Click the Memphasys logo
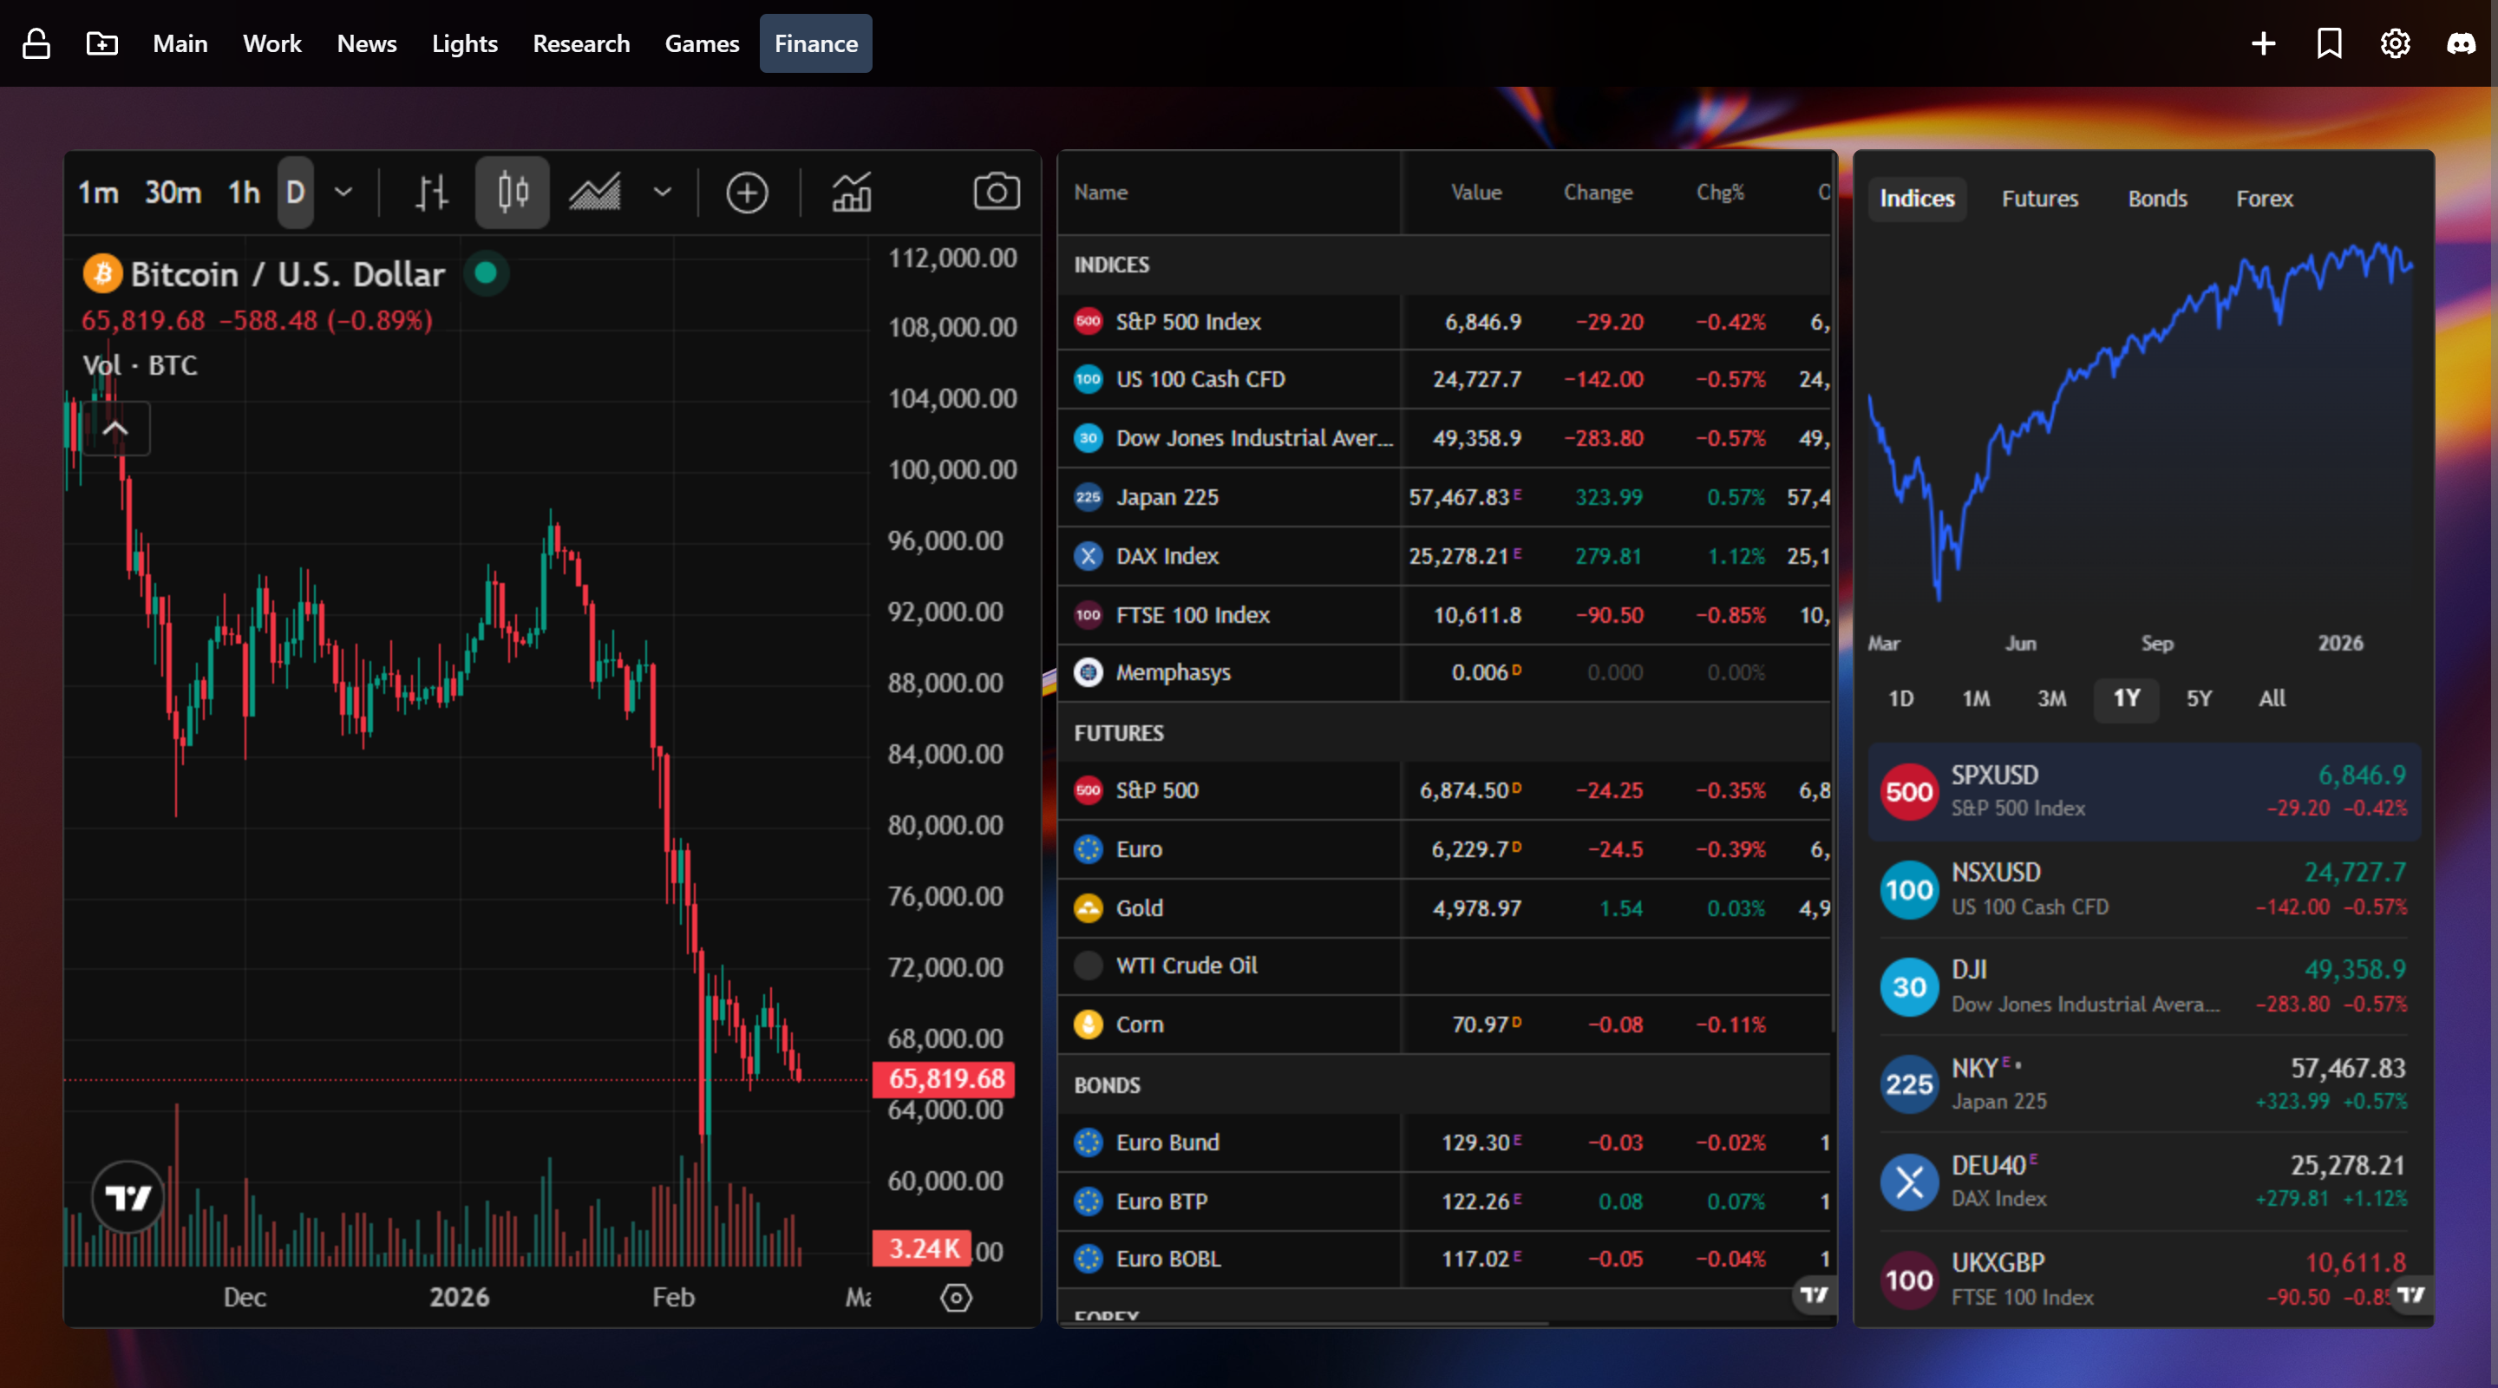2498x1388 pixels. [x=1088, y=672]
